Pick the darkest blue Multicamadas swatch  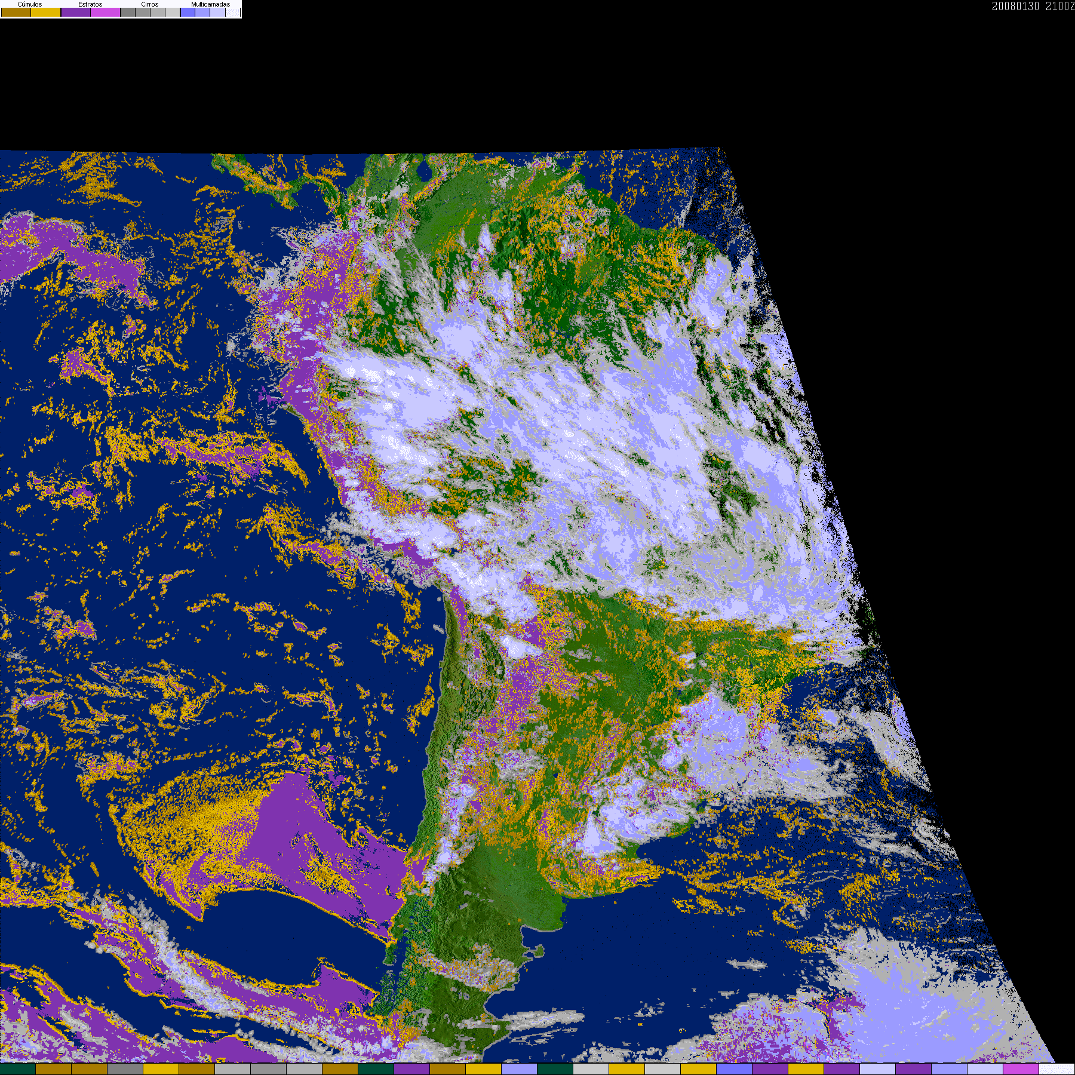point(188,13)
